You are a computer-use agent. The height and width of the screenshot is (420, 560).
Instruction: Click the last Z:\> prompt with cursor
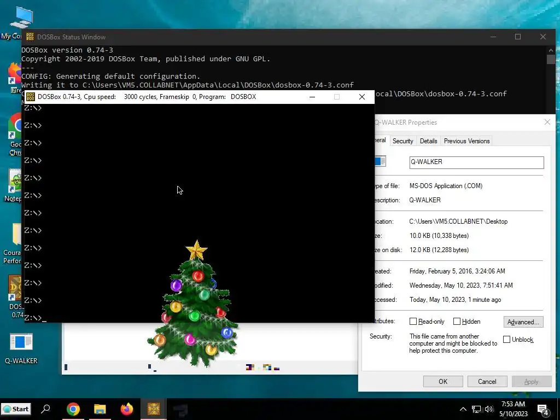pos(36,318)
